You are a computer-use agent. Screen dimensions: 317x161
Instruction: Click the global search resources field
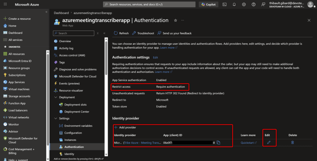click(x=149, y=4)
